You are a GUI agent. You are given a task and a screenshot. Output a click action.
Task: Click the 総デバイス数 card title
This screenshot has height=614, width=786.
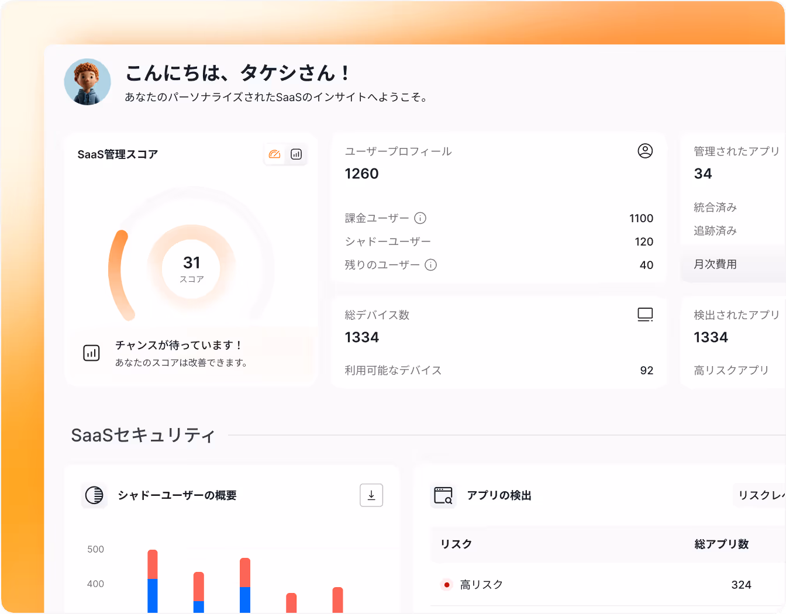[x=377, y=315]
